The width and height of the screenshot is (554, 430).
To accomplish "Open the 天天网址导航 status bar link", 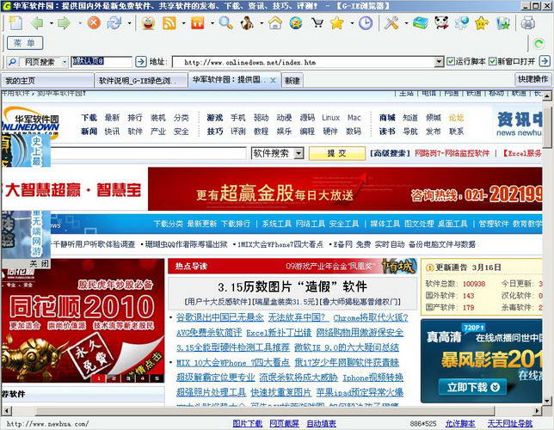I will click(x=510, y=423).
